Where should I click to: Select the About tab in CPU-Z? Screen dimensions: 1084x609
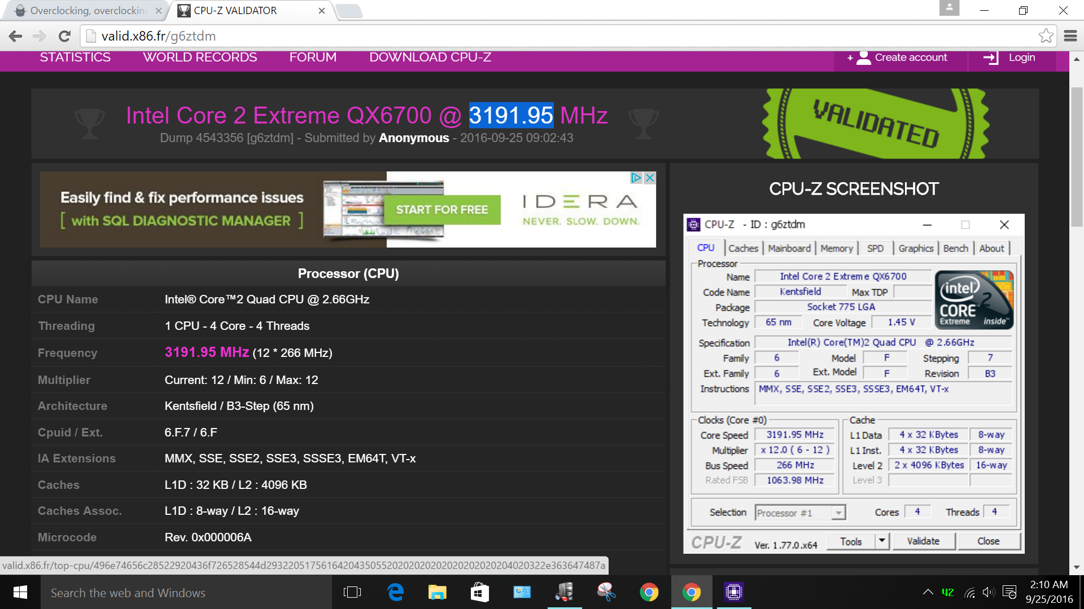(x=991, y=248)
